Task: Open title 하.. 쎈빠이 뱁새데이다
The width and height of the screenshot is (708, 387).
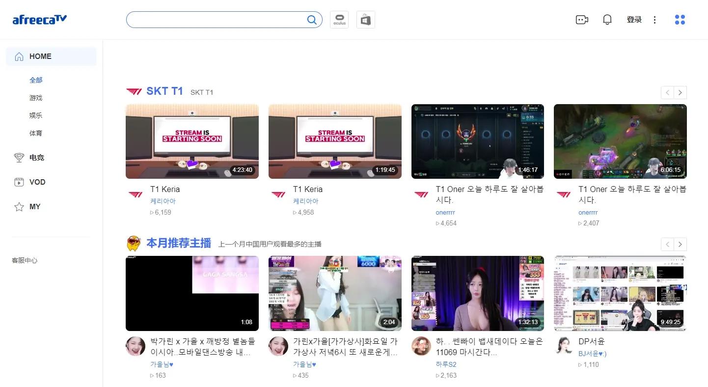Action: click(490, 347)
